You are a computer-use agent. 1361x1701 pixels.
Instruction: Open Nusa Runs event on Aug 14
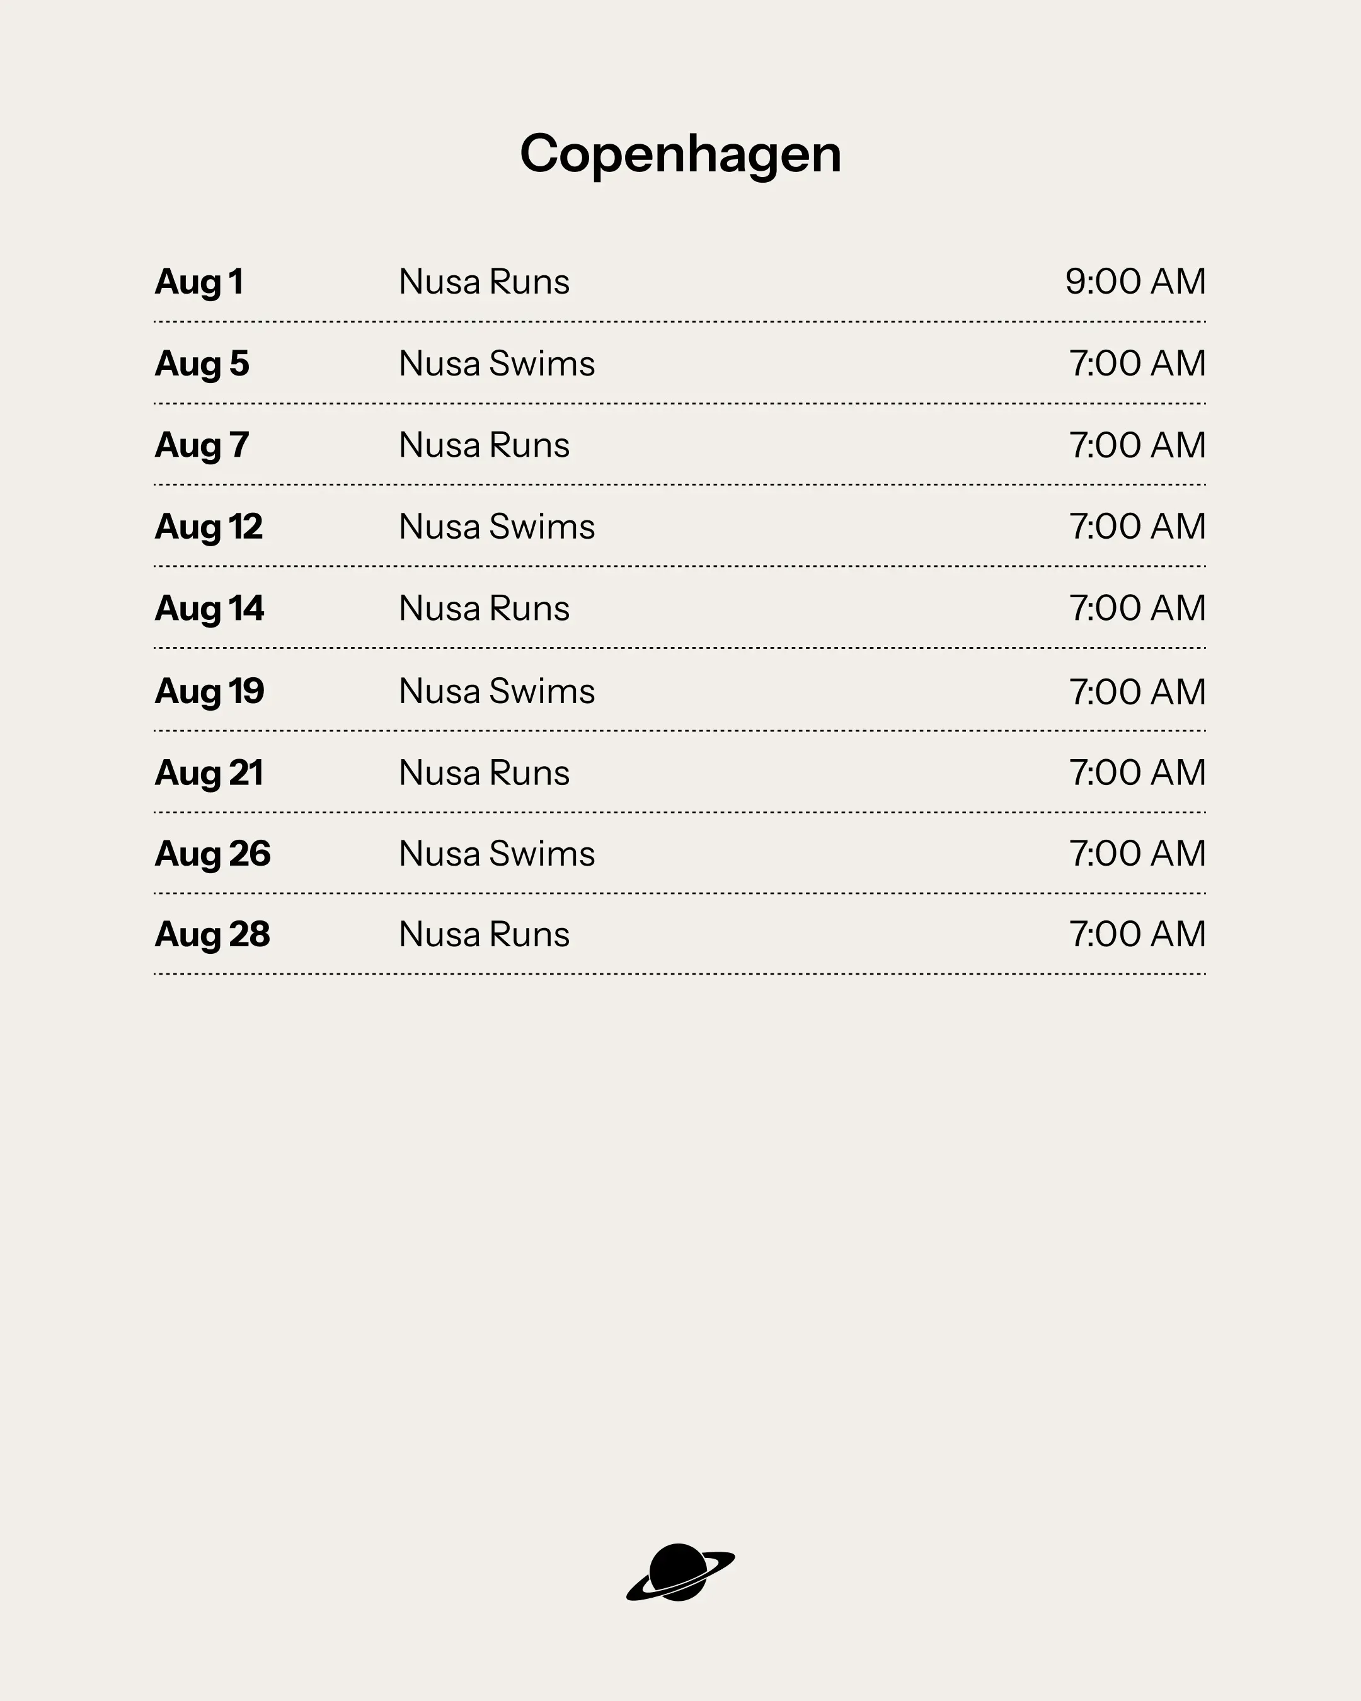[x=484, y=609]
